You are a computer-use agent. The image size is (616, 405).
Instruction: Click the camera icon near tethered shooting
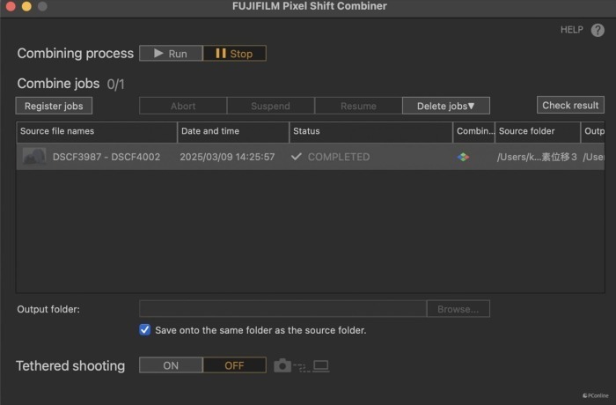(282, 365)
